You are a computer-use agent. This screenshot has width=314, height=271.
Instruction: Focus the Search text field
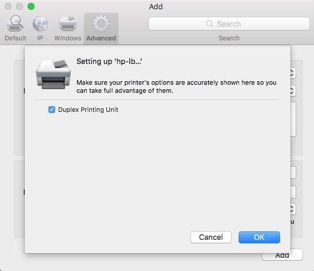tap(229, 24)
